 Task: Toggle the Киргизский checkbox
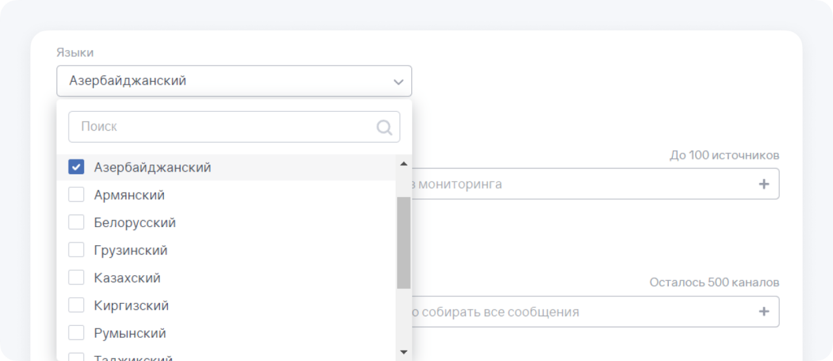pyautogui.click(x=76, y=306)
